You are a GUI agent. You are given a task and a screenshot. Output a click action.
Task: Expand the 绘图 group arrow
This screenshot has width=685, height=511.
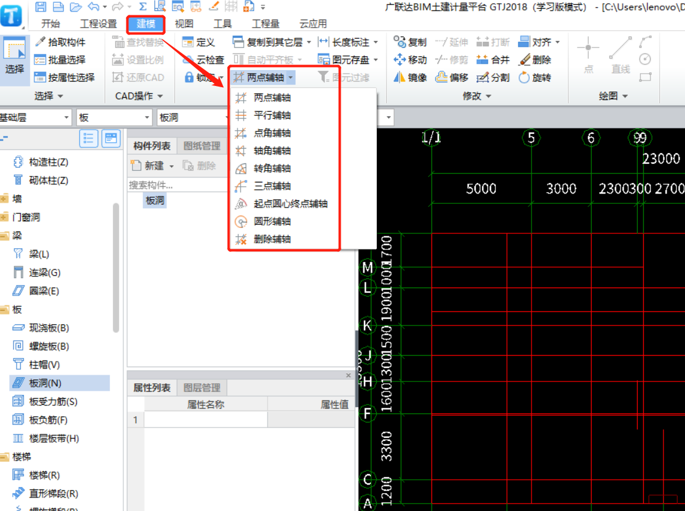pyautogui.click(x=625, y=96)
